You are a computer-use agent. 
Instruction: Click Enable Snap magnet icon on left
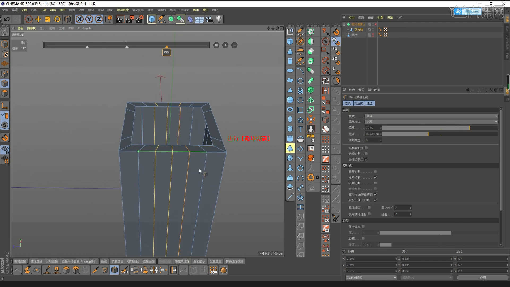(x=5, y=138)
